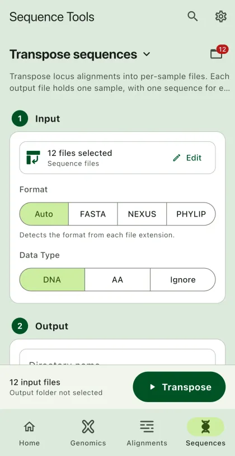Select the PHYLIP format option
235x456 pixels.
coord(191,214)
